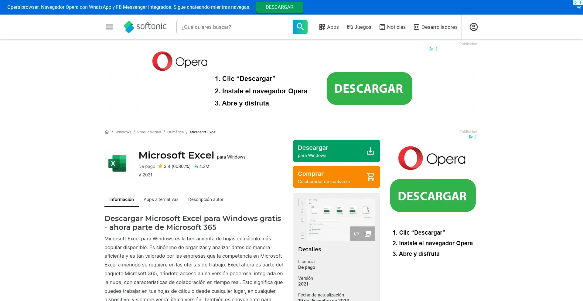Open the Apps menu

329,27
